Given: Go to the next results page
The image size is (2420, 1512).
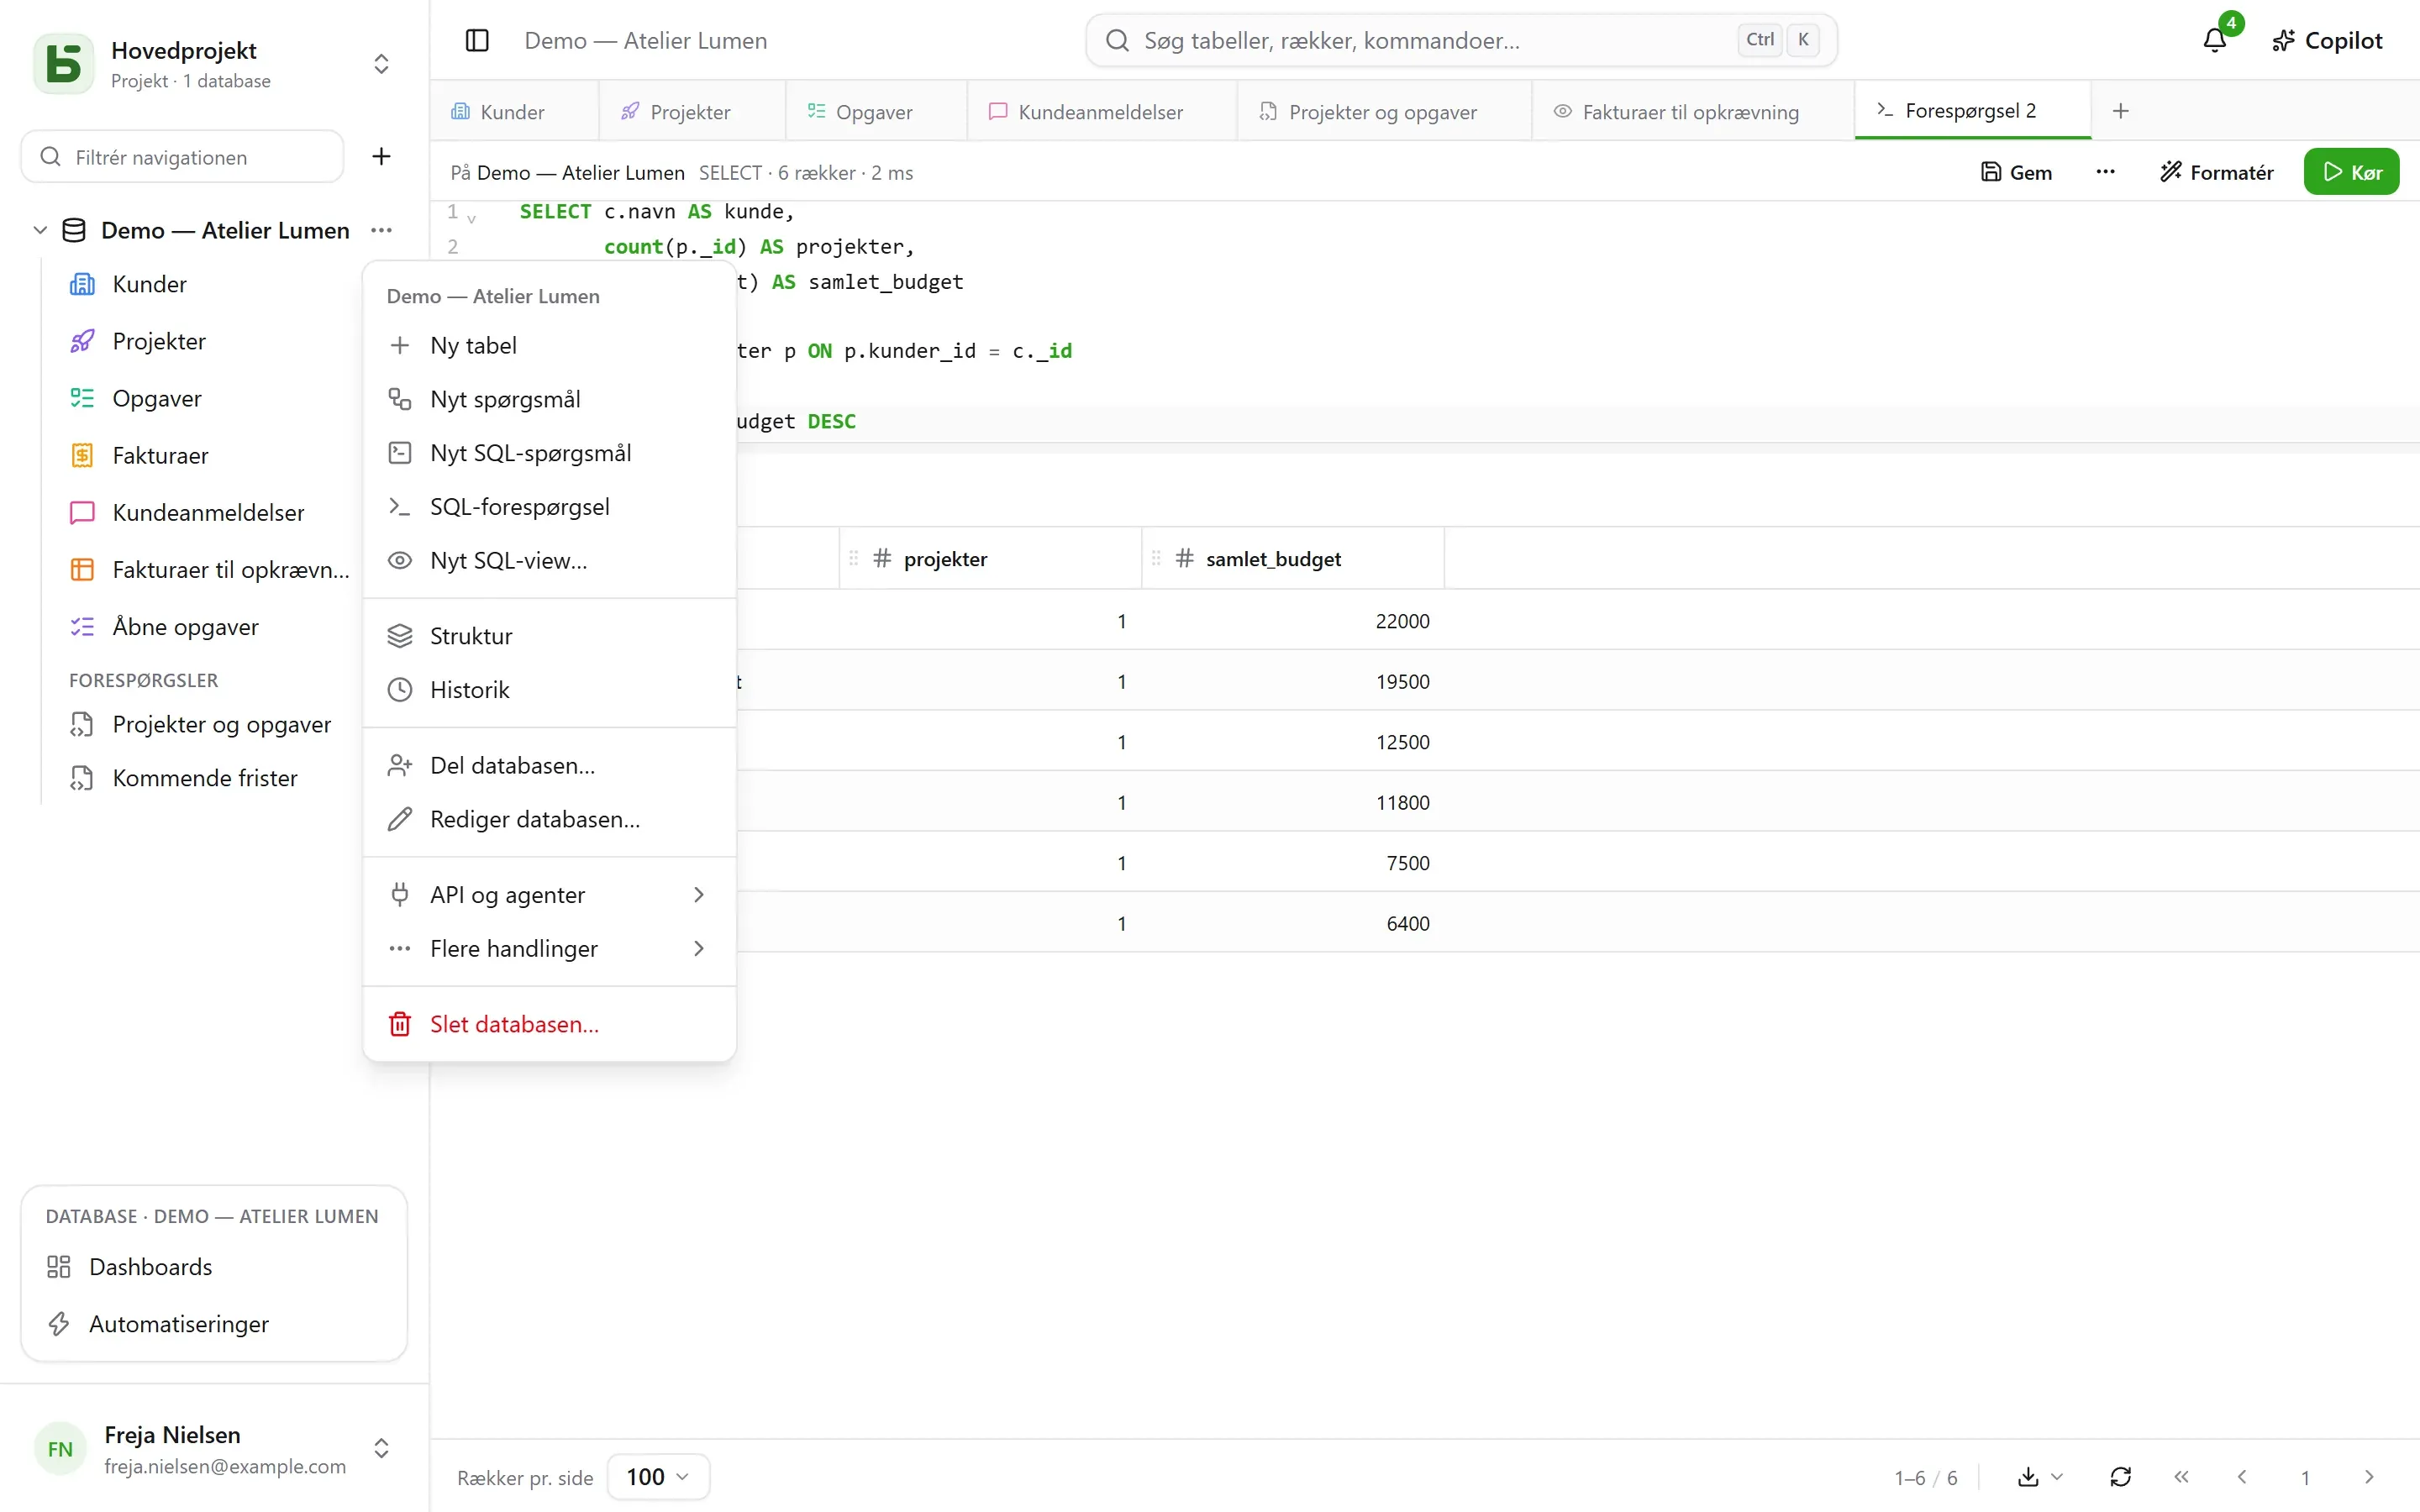Looking at the screenshot, I should [2369, 1477].
